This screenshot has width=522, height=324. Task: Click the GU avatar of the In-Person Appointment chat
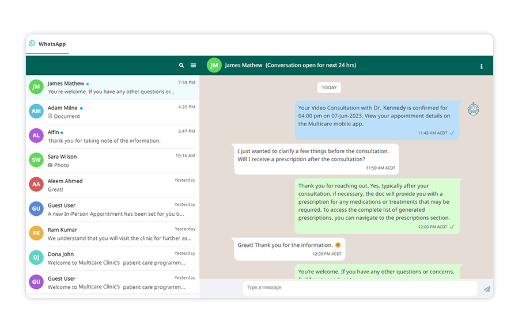[36, 208]
